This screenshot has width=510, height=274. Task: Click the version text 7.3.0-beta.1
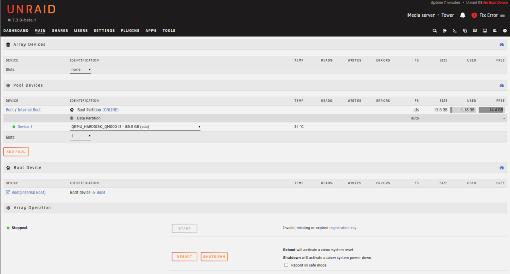point(24,20)
